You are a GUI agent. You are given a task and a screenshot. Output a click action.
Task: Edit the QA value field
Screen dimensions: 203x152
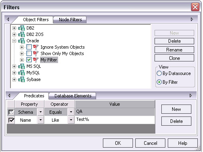coord(115,112)
